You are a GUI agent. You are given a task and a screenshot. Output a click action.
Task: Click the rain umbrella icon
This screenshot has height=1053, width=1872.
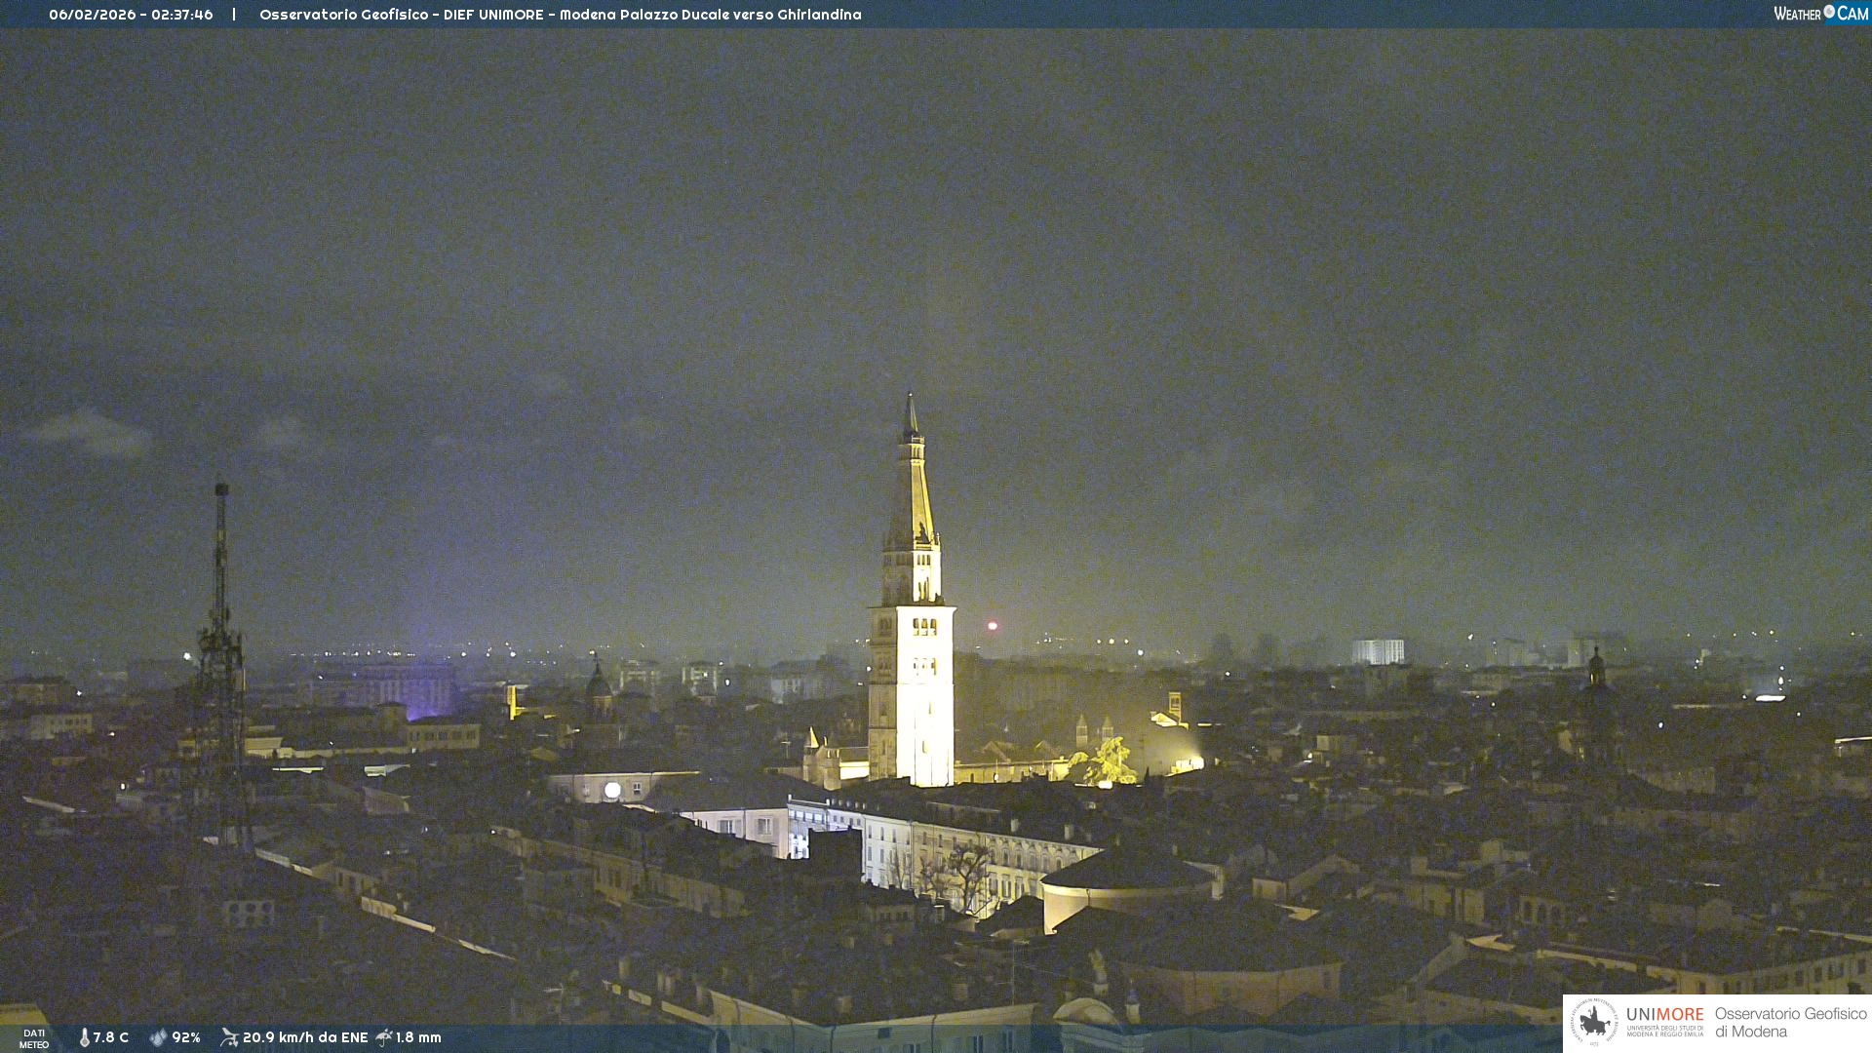[x=384, y=1038]
